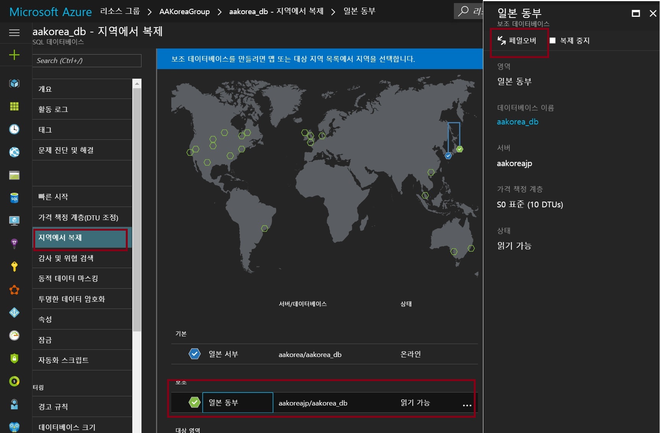Viewport: 660px width, 433px height.
Task: Open the 태그 menu item
Action: coord(82,130)
